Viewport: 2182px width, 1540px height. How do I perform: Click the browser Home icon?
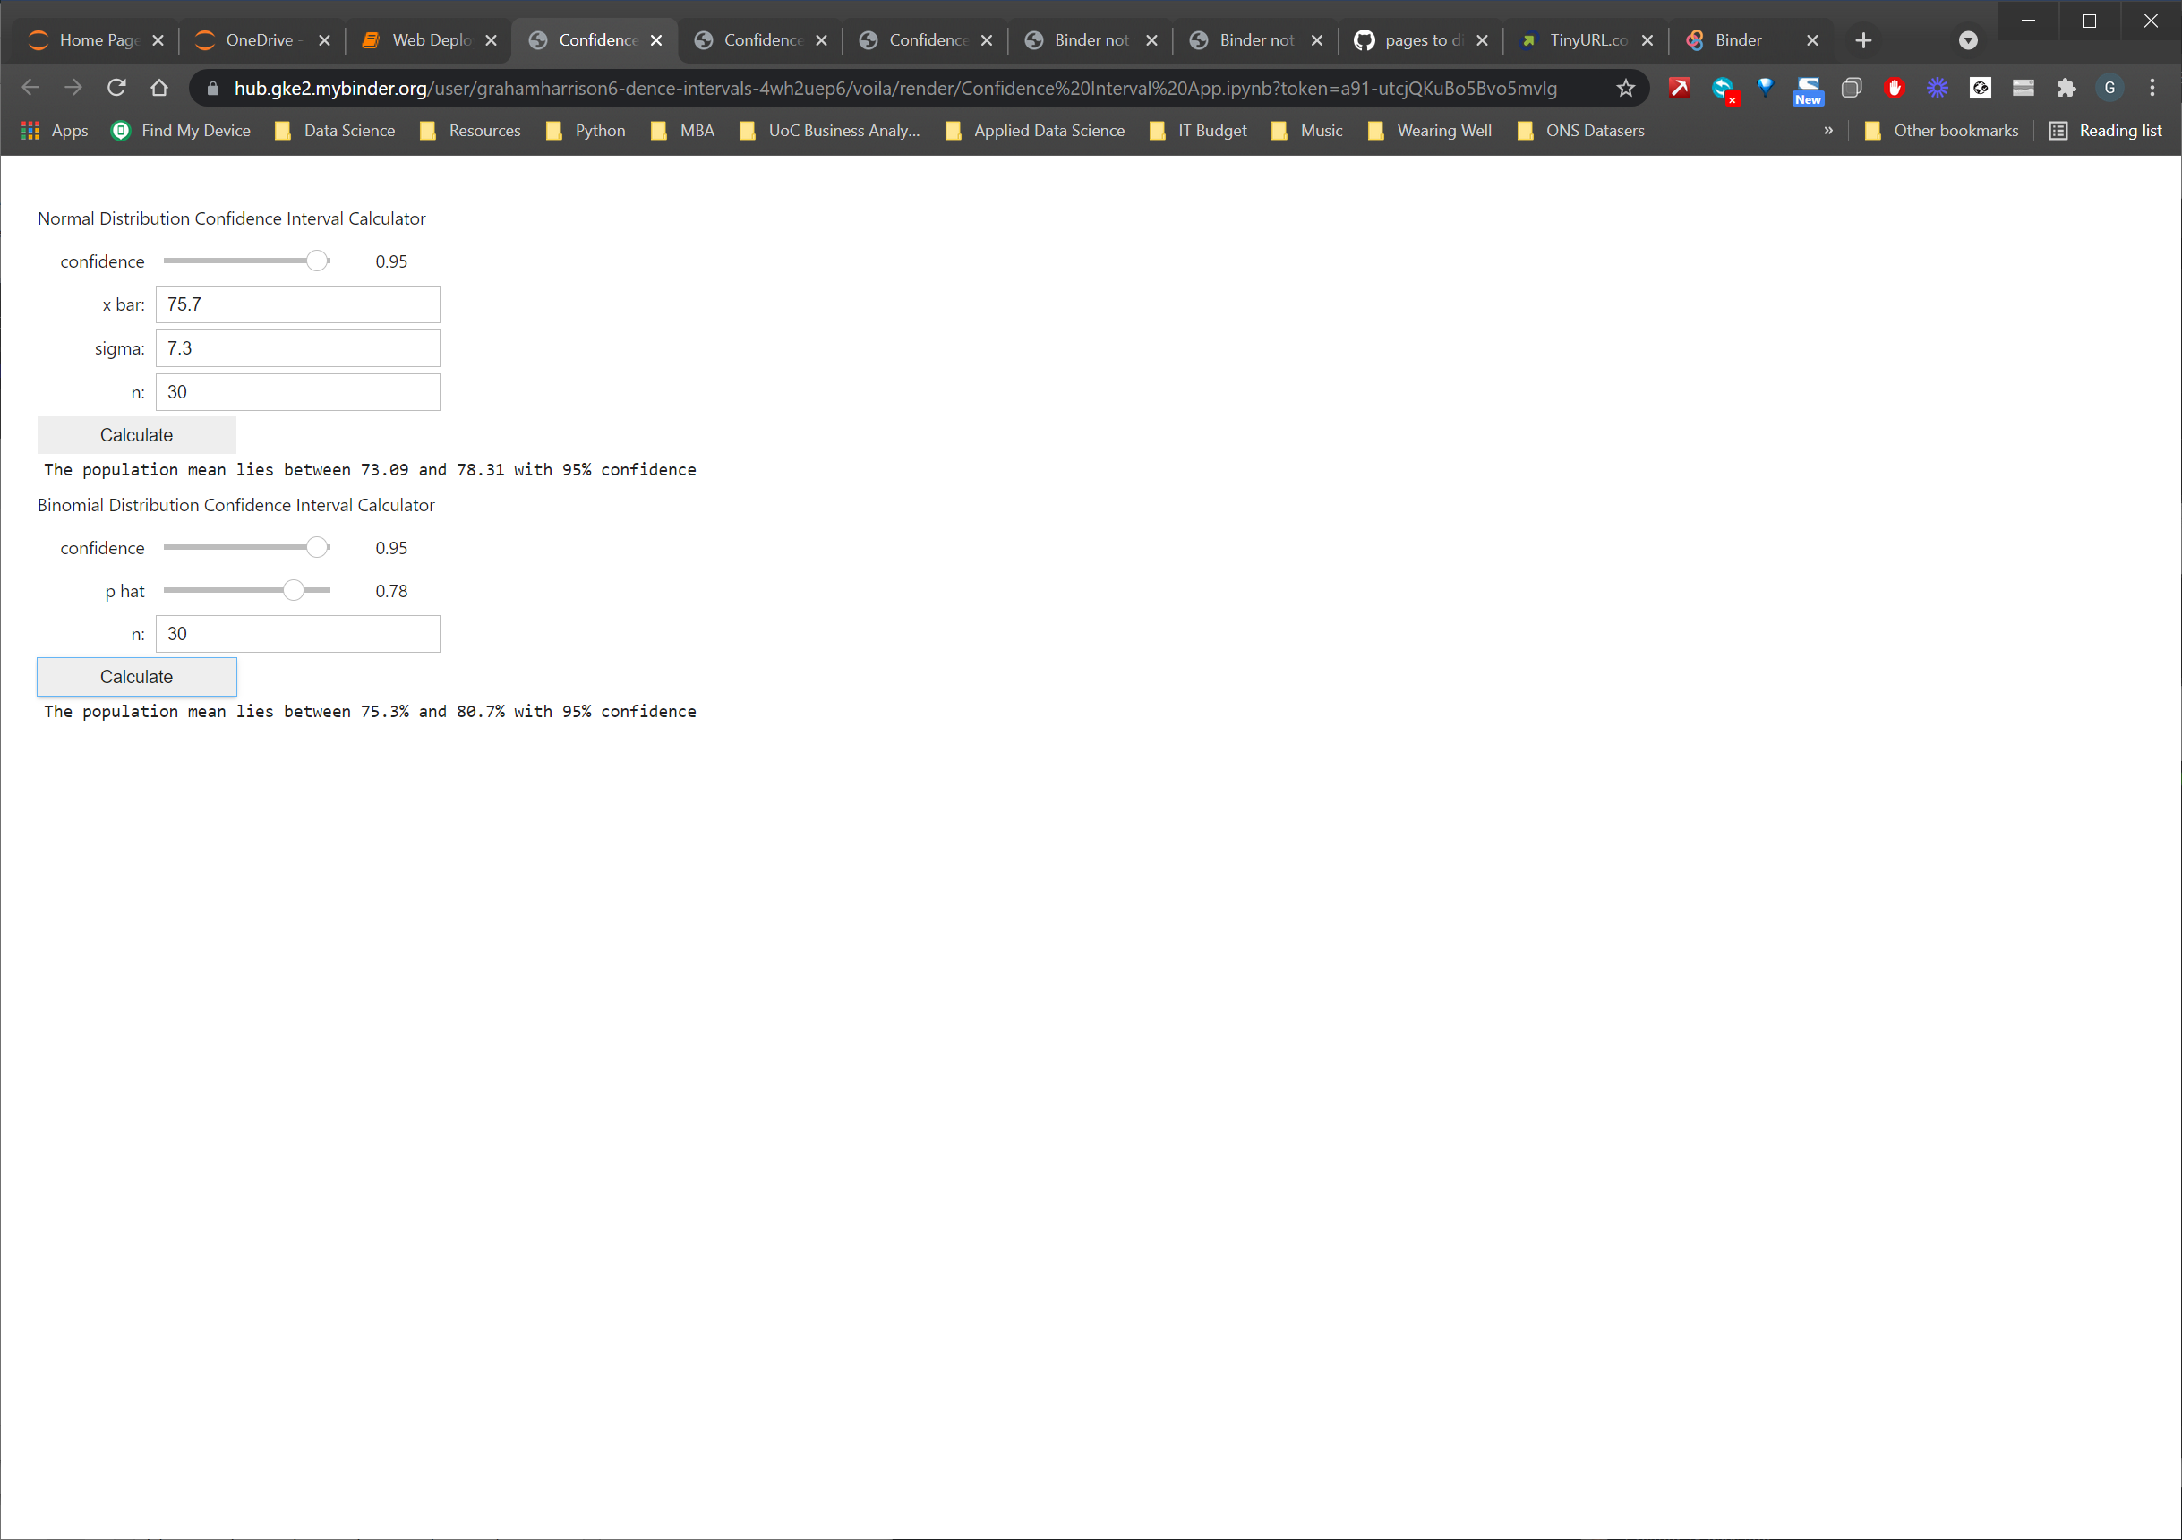tap(159, 89)
